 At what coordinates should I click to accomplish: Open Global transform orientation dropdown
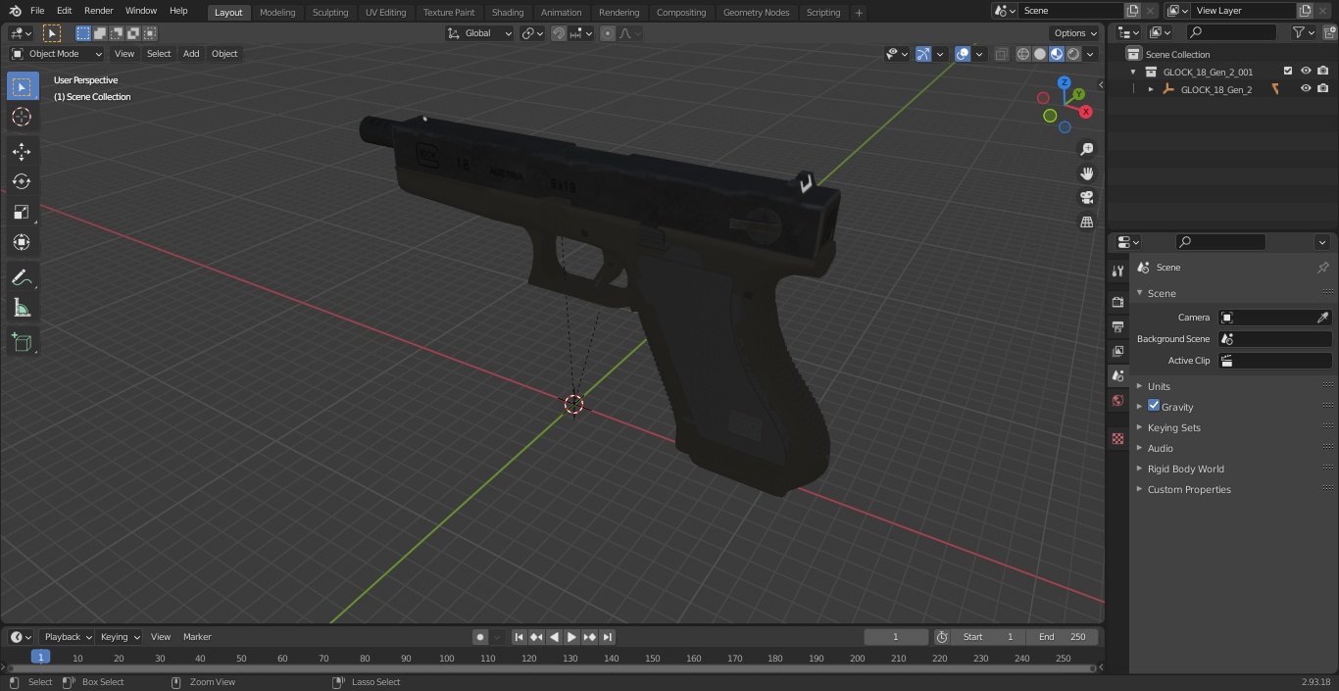click(x=479, y=33)
